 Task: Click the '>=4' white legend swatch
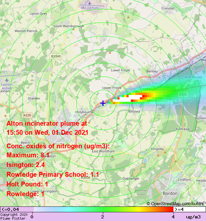point(190,209)
